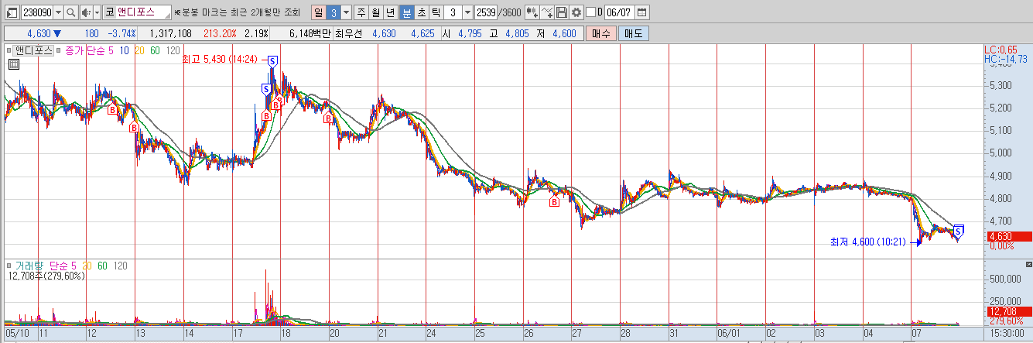The width and height of the screenshot is (1033, 343).
Task: Select the 분 (minute) chart period
Action: (x=407, y=12)
